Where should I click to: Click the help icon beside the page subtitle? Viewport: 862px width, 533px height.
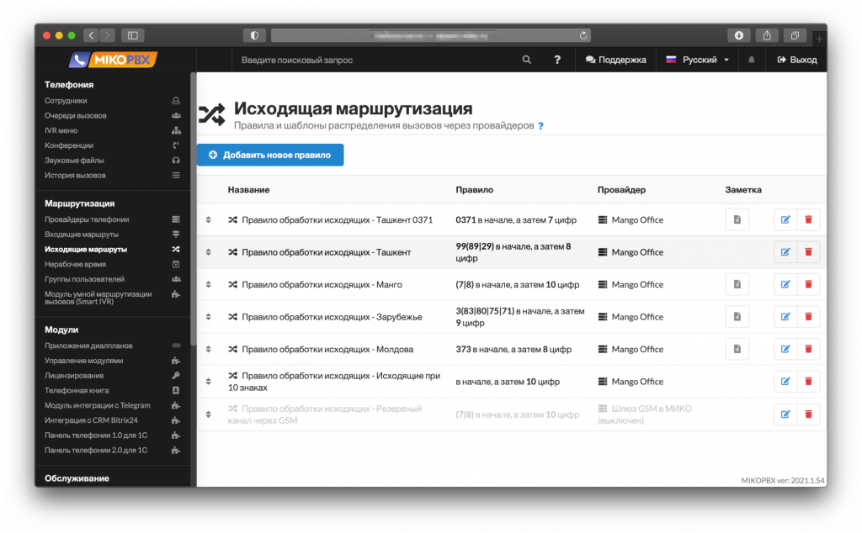pos(540,126)
